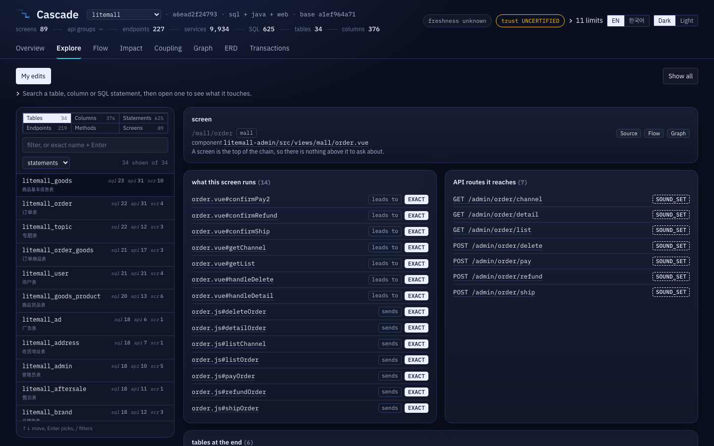Open the Coupling tab

168,48
